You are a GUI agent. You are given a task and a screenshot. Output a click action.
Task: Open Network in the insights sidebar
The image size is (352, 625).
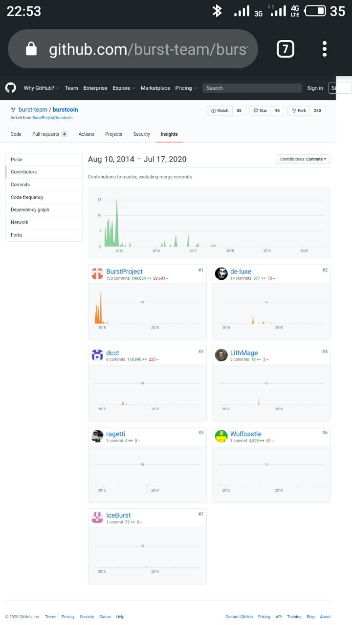(x=44, y=222)
